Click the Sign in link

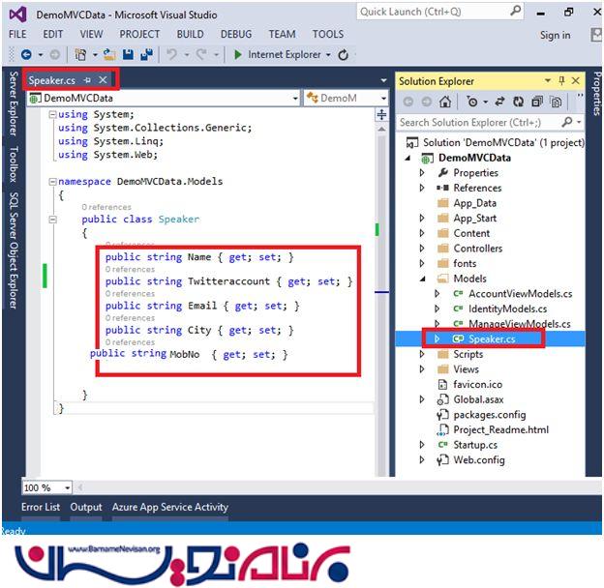(x=555, y=36)
